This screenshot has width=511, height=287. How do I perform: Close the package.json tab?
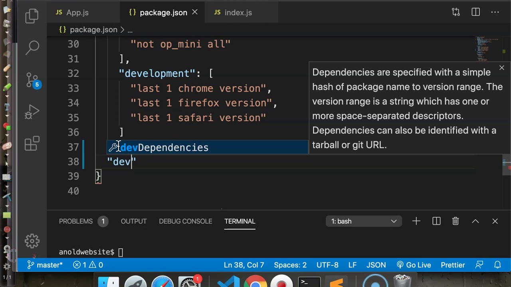(195, 12)
